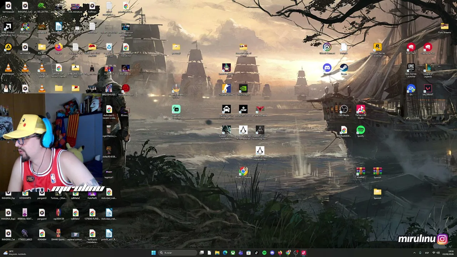
Task: Click the Buscar taskbar search box
Action: point(178,253)
